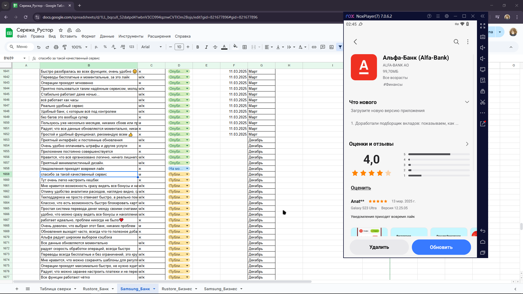Click the search icon in app store
The image size is (523, 294).
pyautogui.click(x=456, y=42)
